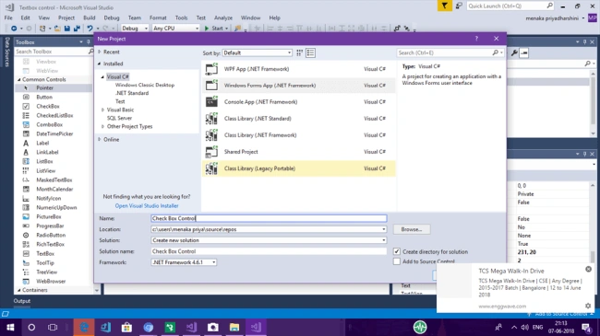Click the template Search (Ctrl+E) box

[446, 52]
